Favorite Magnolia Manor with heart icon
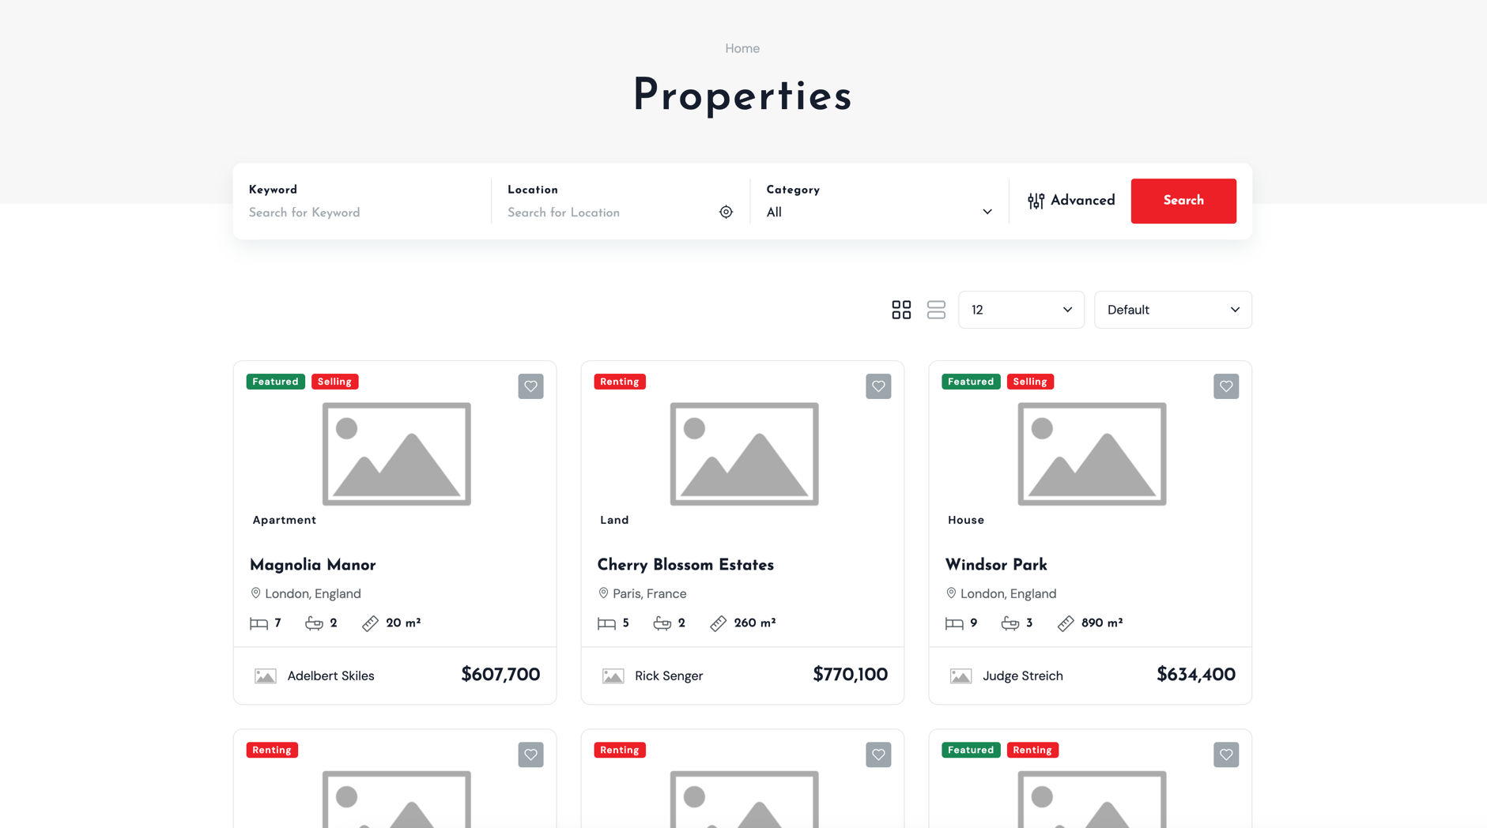Viewport: 1487px width, 828px height. point(530,386)
